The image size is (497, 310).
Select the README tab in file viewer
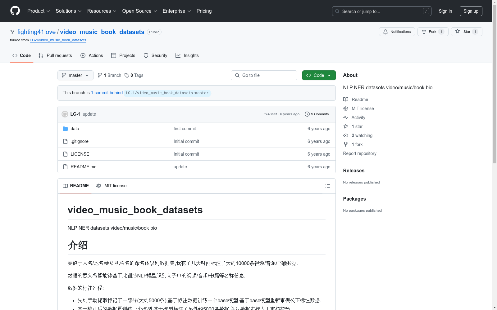point(76,186)
